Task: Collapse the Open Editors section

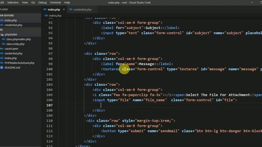Action: tap(7, 16)
